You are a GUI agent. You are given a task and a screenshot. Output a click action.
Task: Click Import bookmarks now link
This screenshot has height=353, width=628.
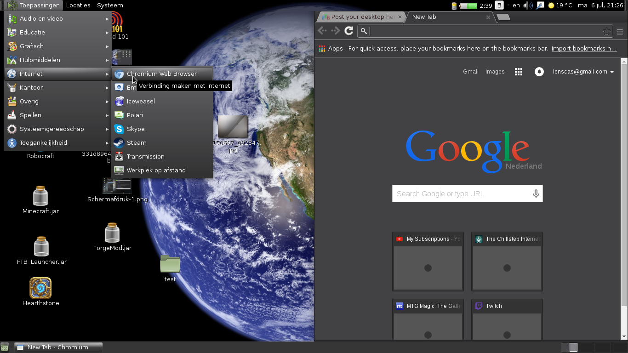[x=584, y=48]
